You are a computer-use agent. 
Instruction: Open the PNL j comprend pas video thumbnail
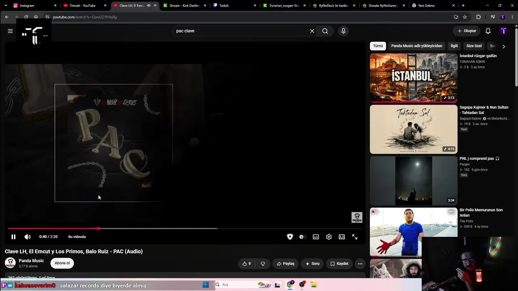point(414,181)
